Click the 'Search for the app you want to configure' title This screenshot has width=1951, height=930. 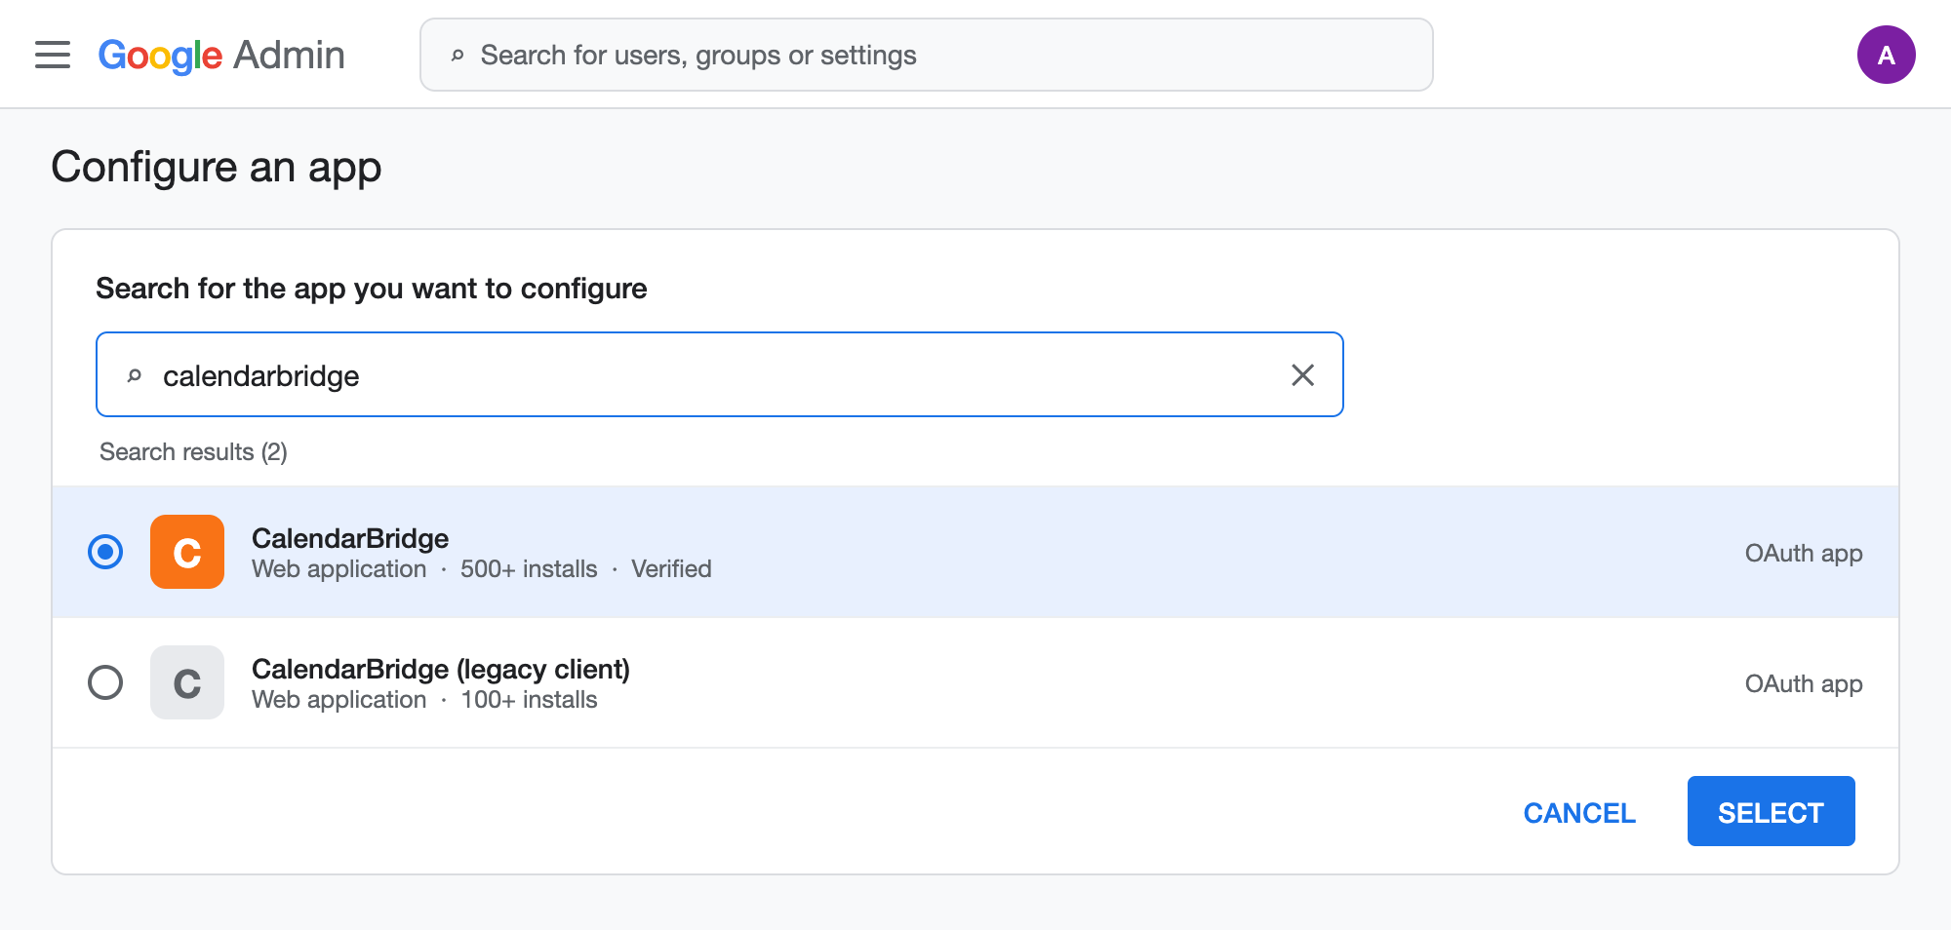point(372,289)
